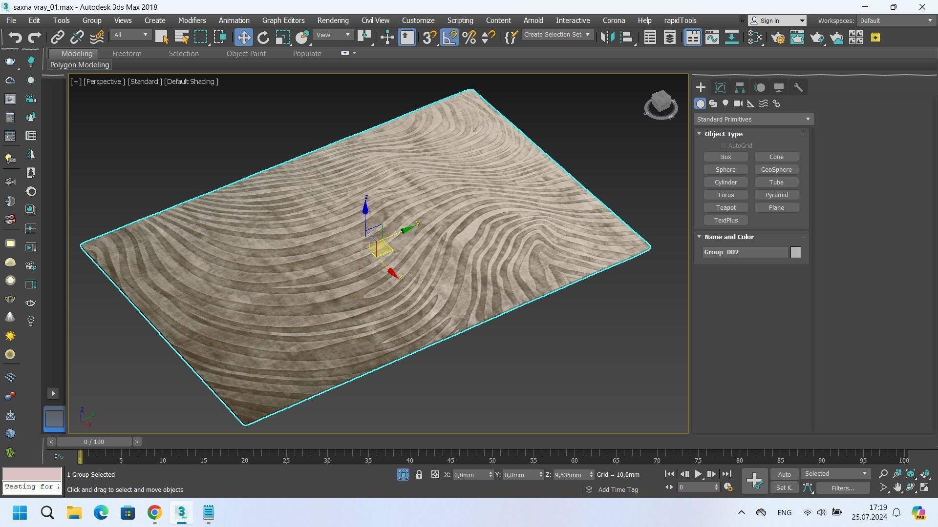Toggle Set Key mode button

click(x=784, y=487)
